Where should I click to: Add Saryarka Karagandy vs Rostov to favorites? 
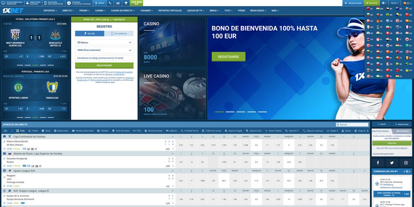[x=4, y=166]
